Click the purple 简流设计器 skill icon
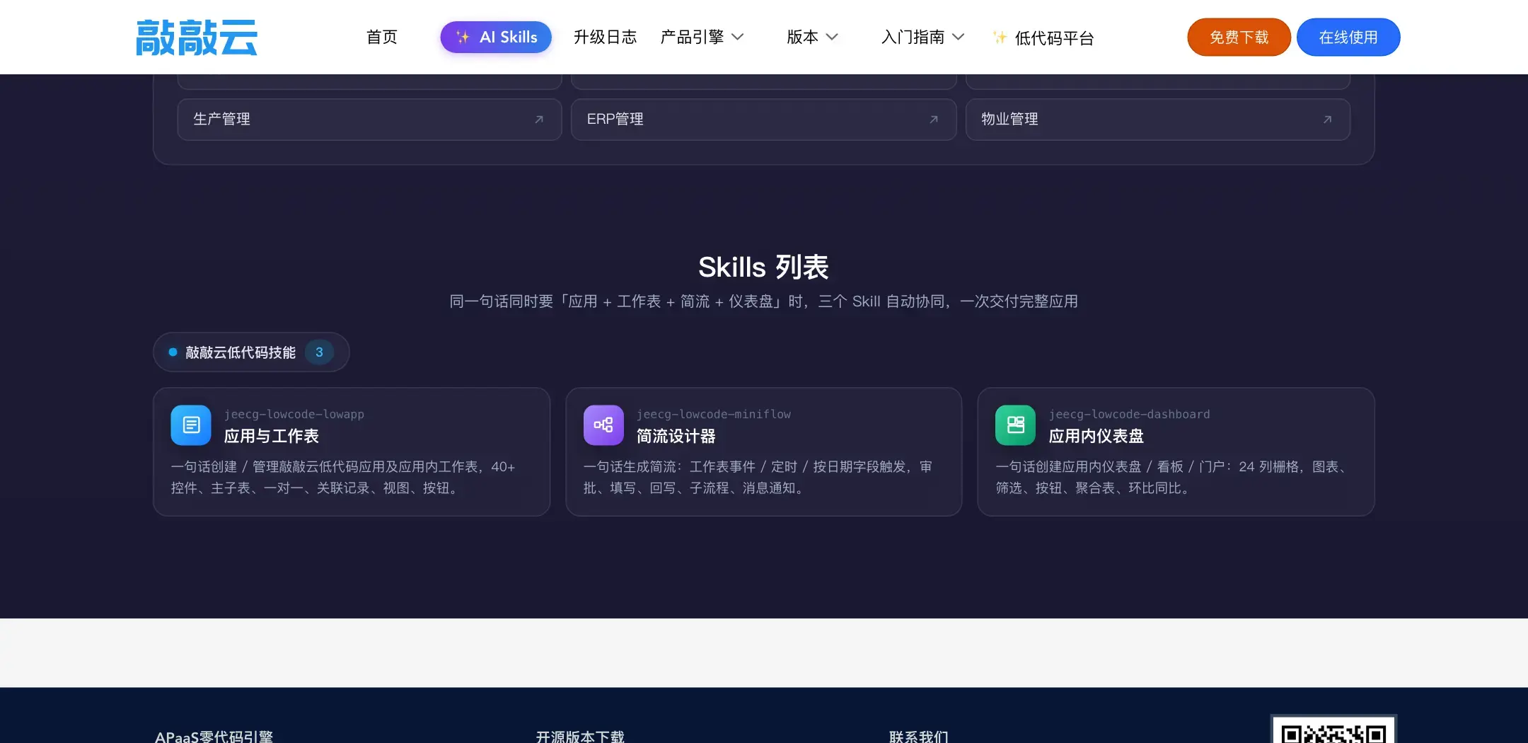Viewport: 1528px width, 743px height. point(603,425)
